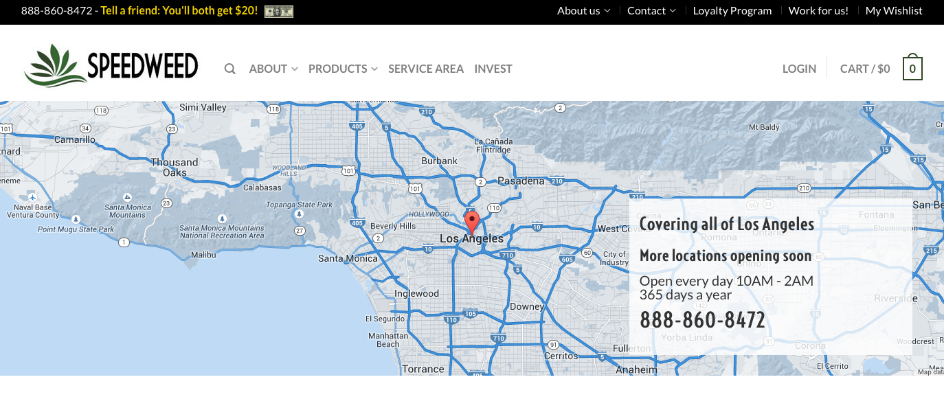Click the SpeedWeed leaf logo

click(x=111, y=65)
